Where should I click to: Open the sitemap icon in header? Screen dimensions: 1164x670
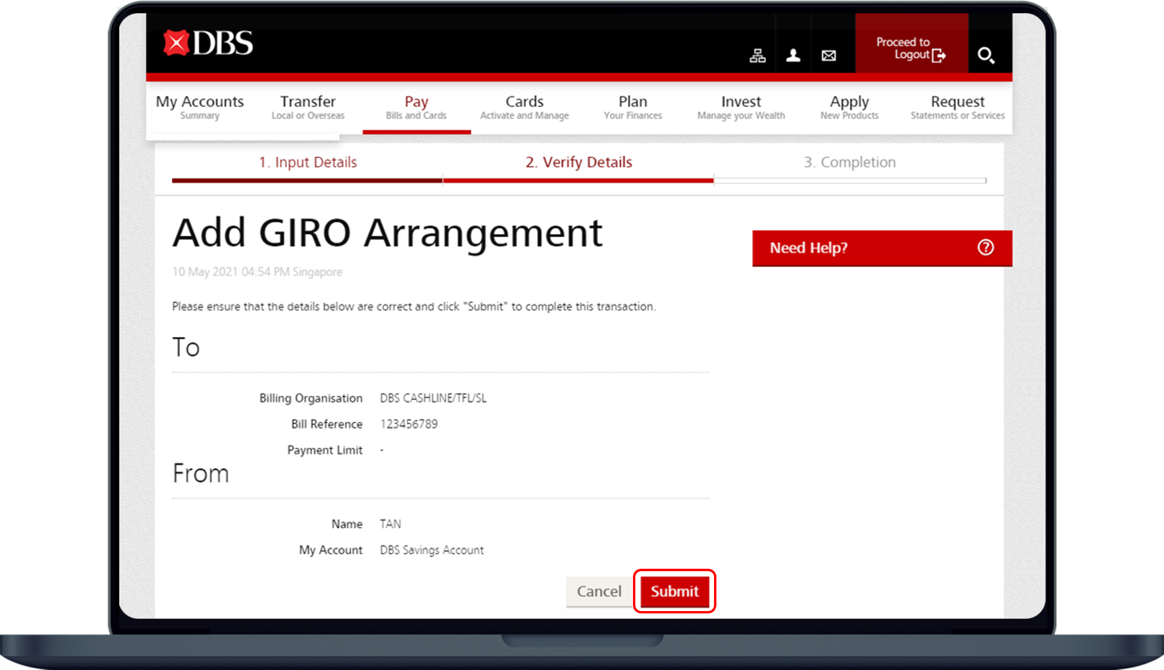(x=758, y=56)
